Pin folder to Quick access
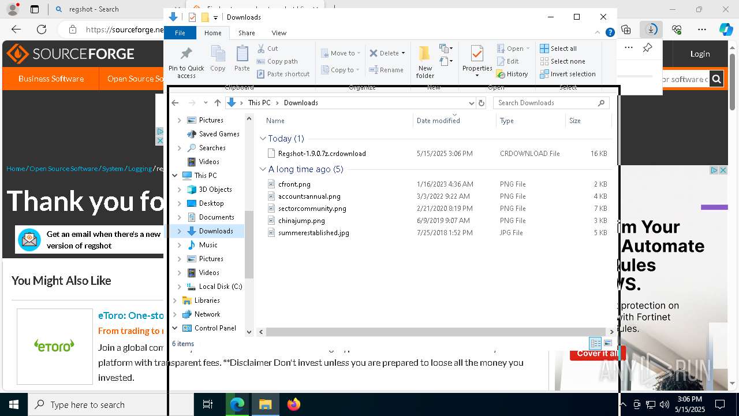 click(186, 62)
